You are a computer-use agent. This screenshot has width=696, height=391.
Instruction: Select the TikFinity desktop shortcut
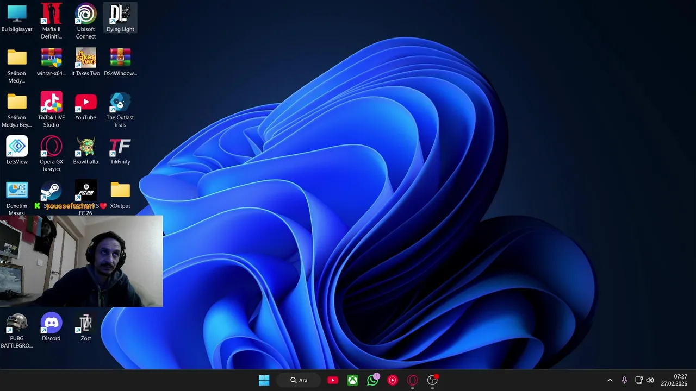[x=120, y=150]
